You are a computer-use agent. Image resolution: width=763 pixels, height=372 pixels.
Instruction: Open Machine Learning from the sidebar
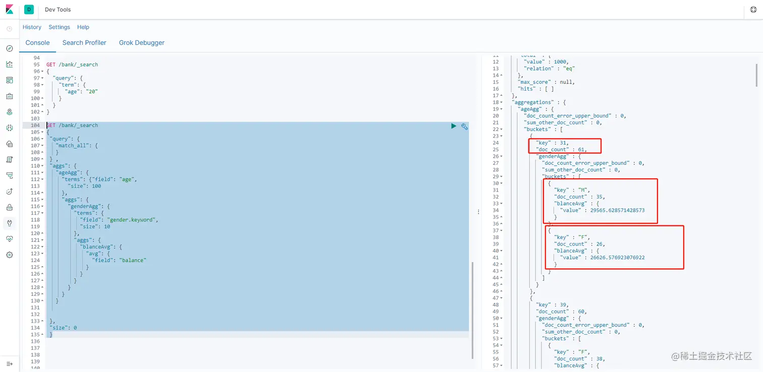[9, 128]
